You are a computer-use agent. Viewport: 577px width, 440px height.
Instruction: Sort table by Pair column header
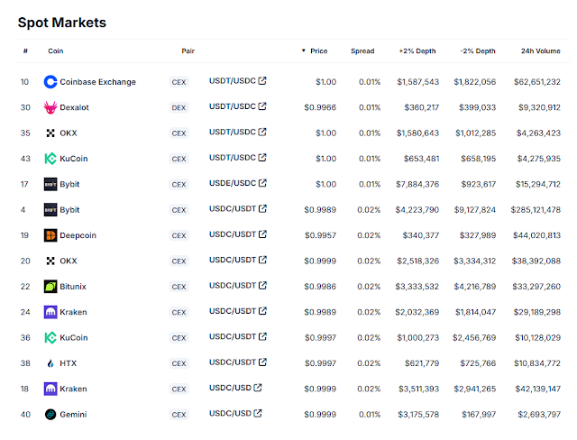coord(188,51)
